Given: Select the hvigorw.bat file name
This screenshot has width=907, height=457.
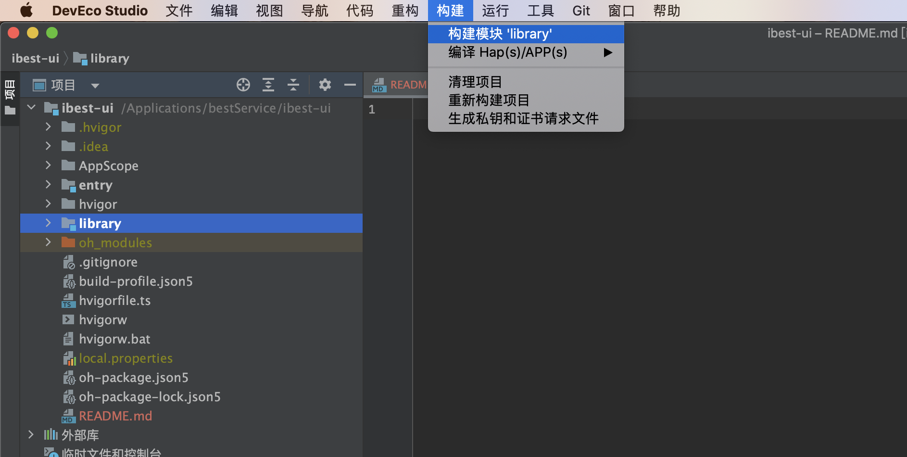Looking at the screenshot, I should click(114, 339).
